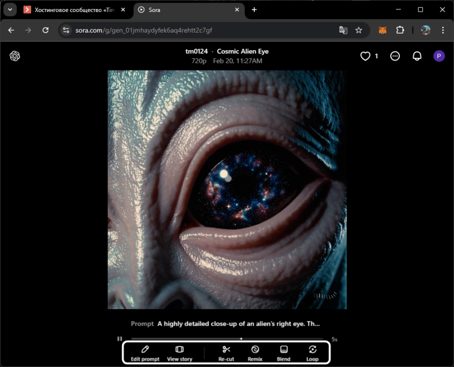Open notifications bell
The image size is (454, 367).
[x=417, y=56]
